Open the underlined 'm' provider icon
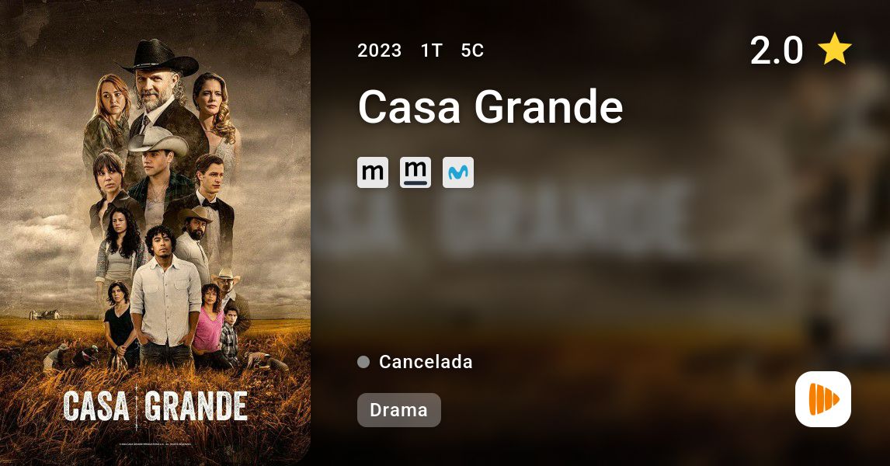Viewport: 890px width, 466px height. pos(415,172)
